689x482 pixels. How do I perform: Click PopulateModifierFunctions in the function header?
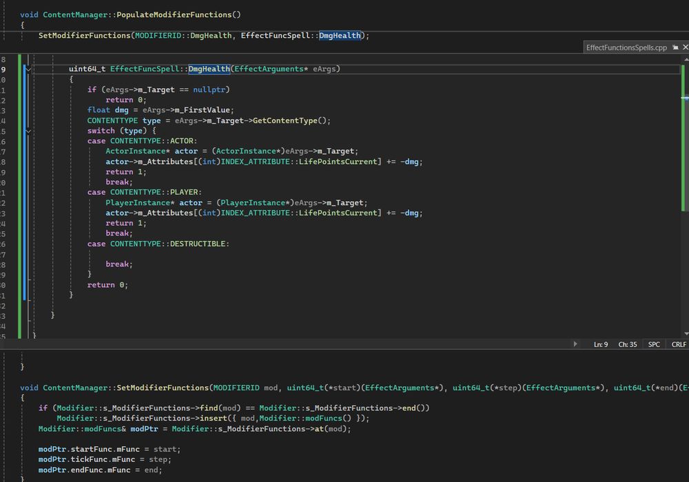tap(174, 15)
